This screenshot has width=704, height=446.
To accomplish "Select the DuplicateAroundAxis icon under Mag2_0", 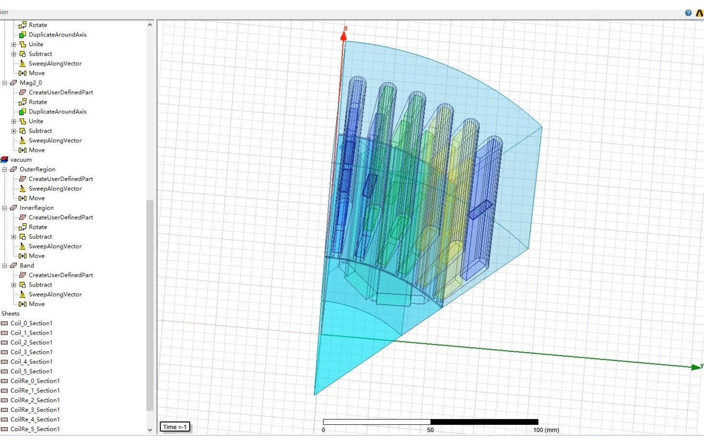I will click(23, 111).
